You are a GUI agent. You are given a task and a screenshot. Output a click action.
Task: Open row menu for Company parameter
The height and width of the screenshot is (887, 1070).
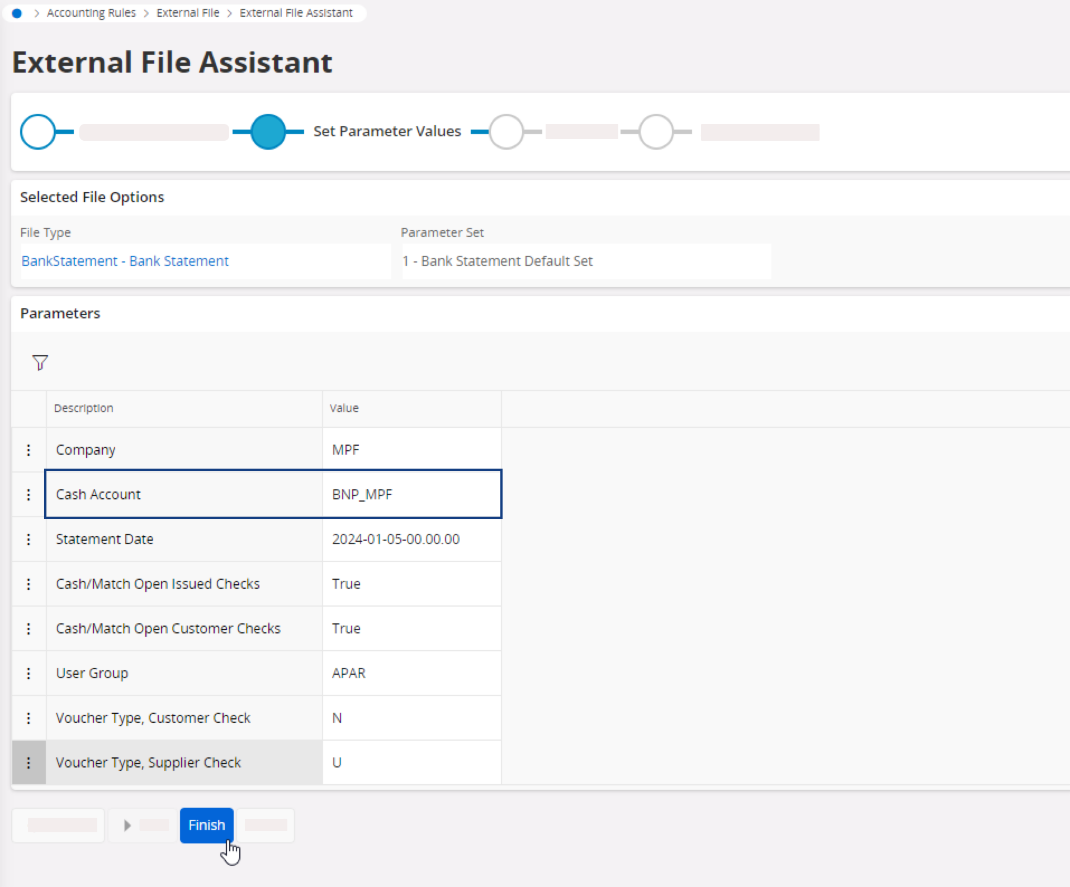[x=29, y=450]
